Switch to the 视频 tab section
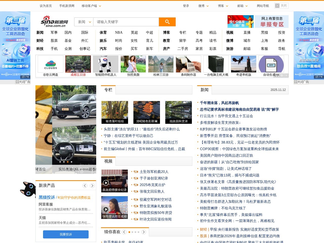 pyautogui.click(x=108, y=161)
